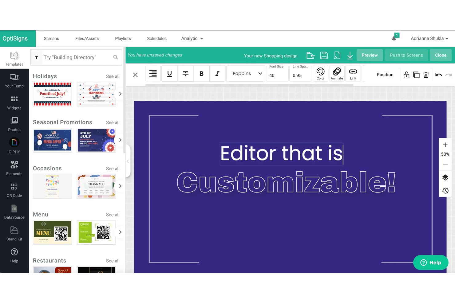Open the Poppins font dropdown
The width and height of the screenshot is (455, 303).
(x=246, y=74)
